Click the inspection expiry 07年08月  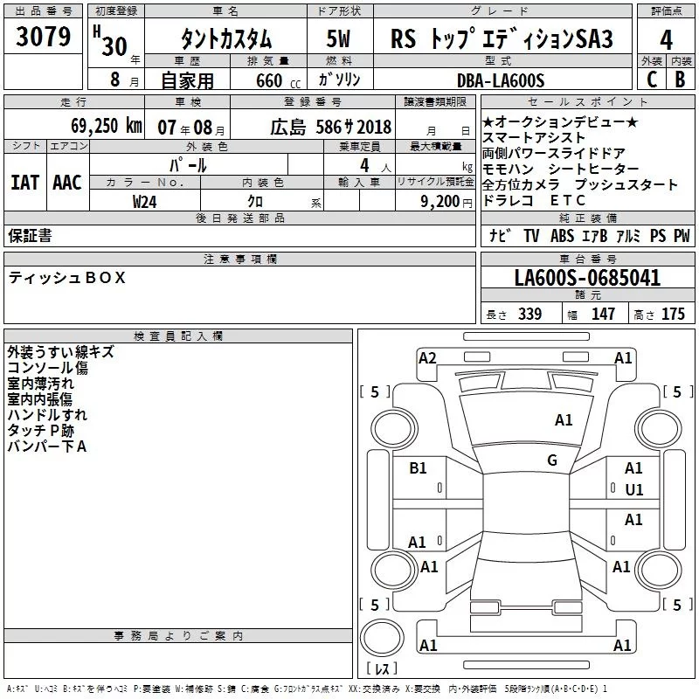[x=191, y=128]
